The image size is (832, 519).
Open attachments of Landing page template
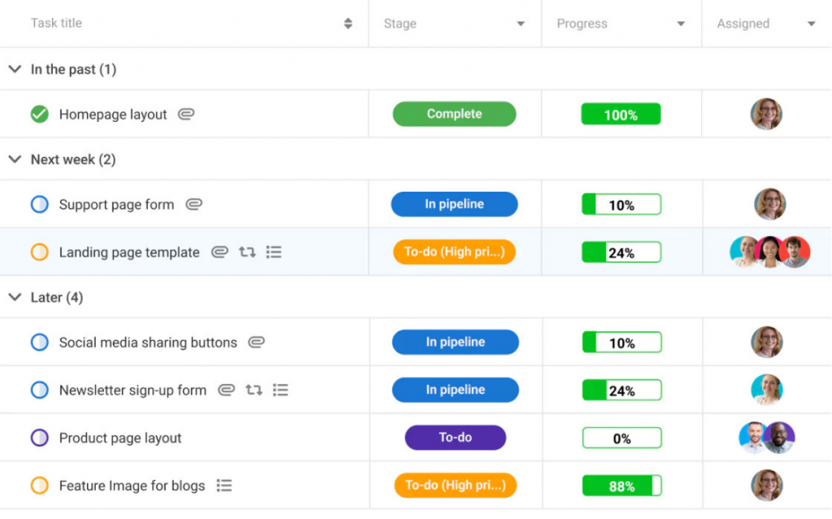click(219, 252)
